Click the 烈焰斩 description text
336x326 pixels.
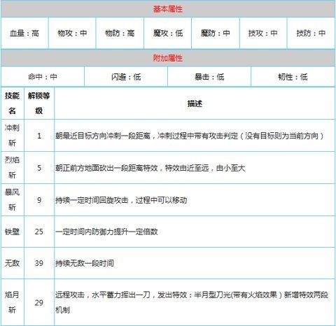point(150,168)
